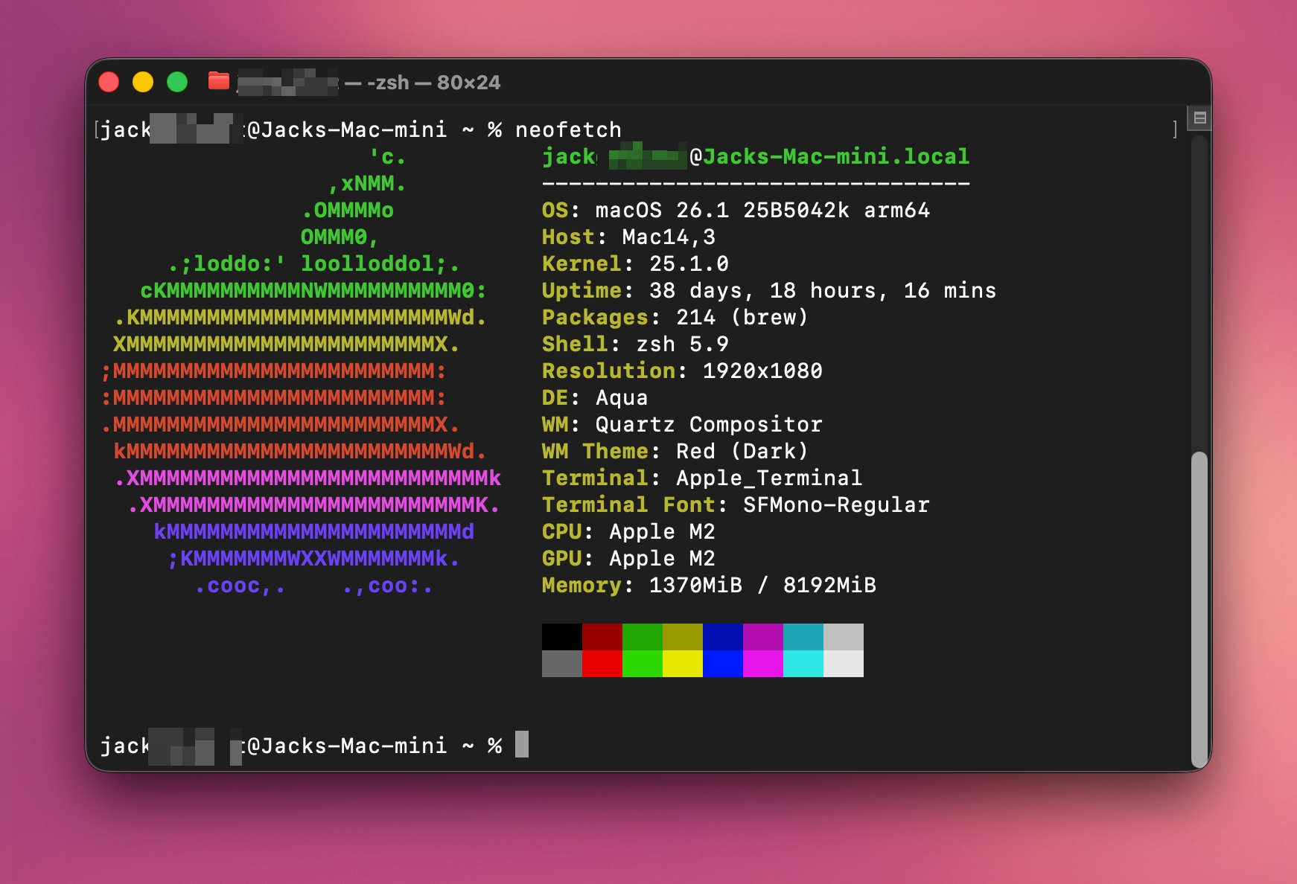Viewport: 1297px width, 884px height.
Task: Click the bright red color block
Action: [602, 664]
